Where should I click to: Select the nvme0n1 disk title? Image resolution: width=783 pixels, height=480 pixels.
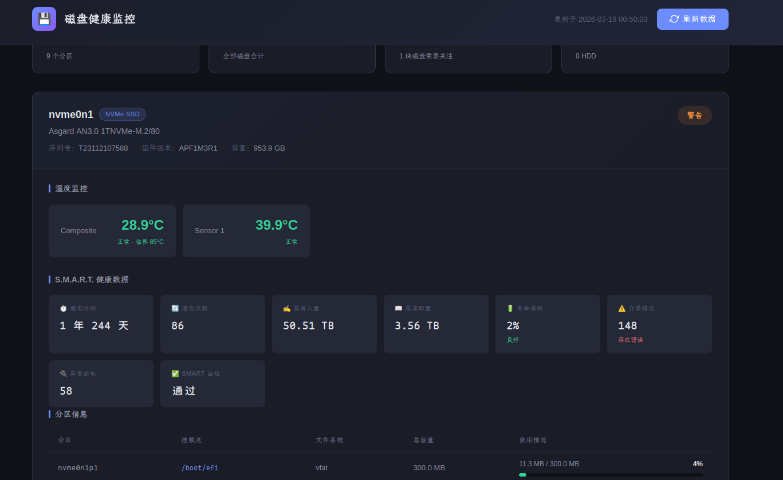point(71,115)
